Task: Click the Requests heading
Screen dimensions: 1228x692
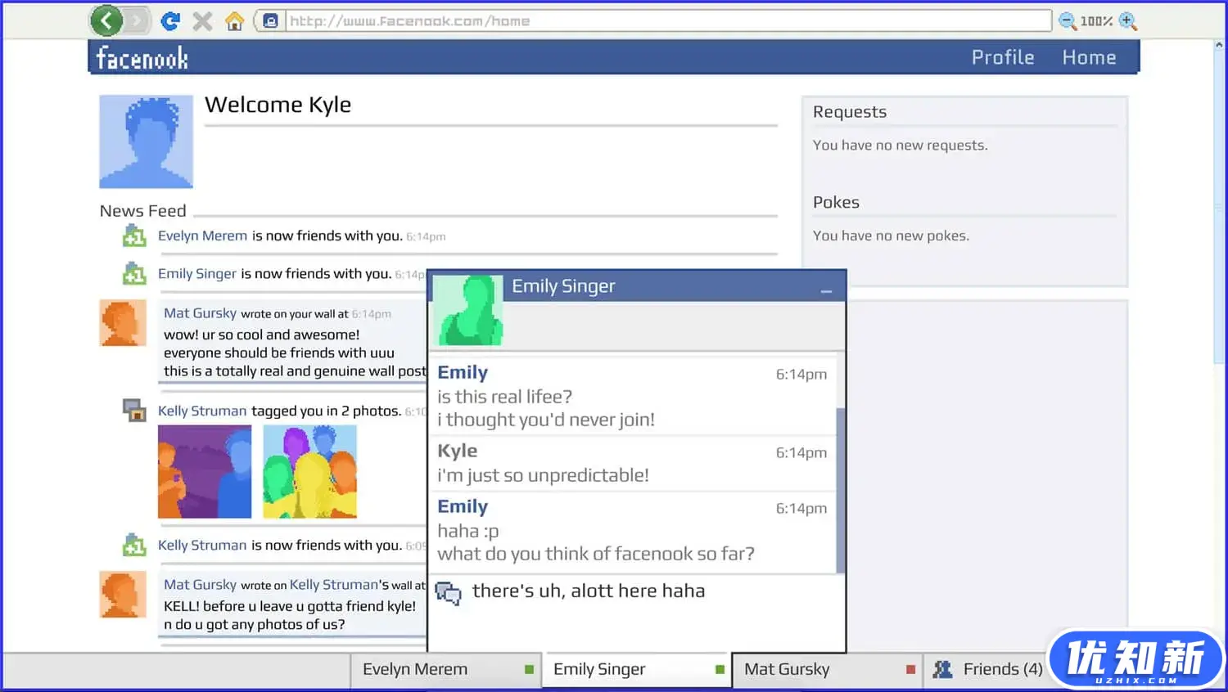Action: (x=850, y=112)
